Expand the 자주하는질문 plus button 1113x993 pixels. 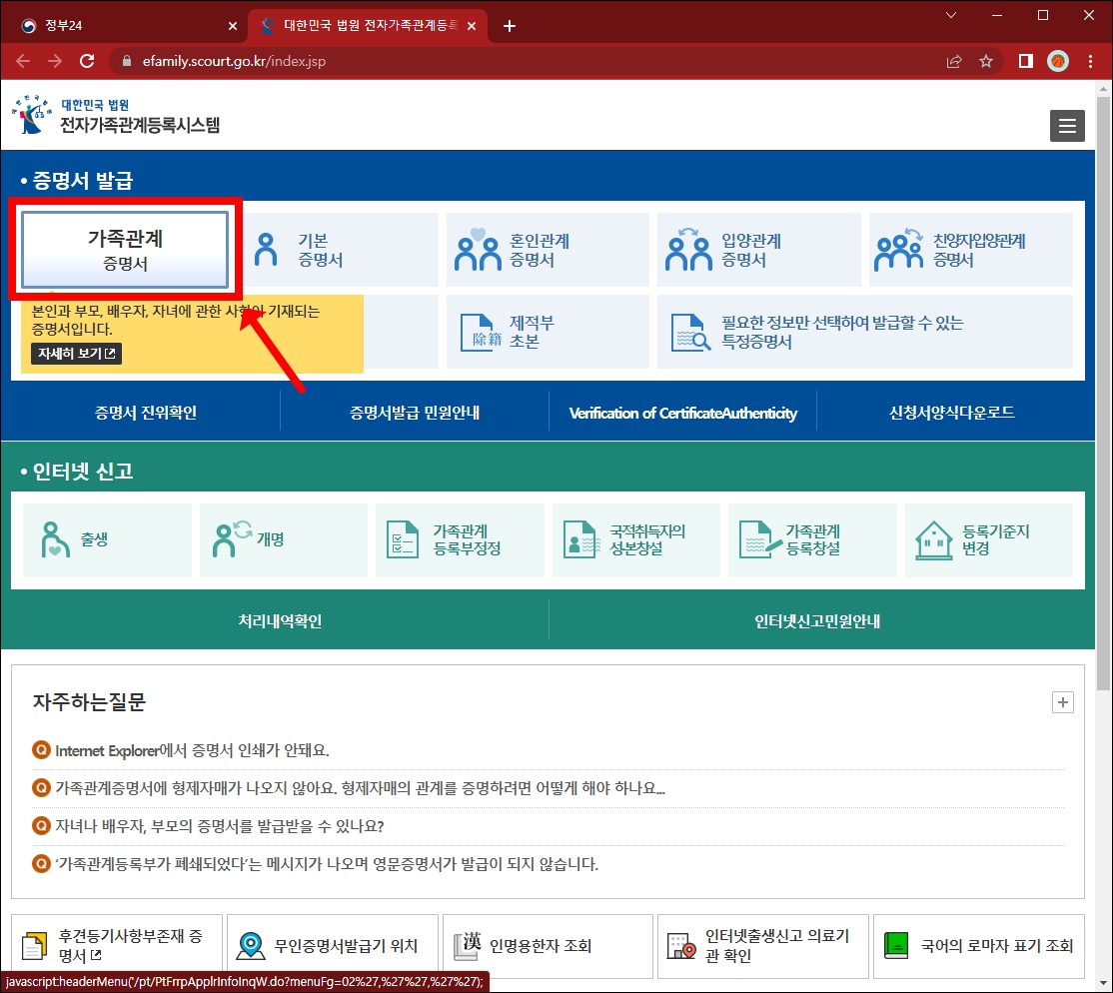coord(1062,703)
